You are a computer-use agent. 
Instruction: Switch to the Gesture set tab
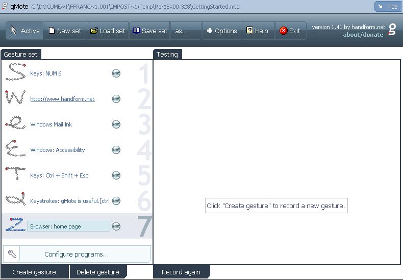tap(20, 55)
